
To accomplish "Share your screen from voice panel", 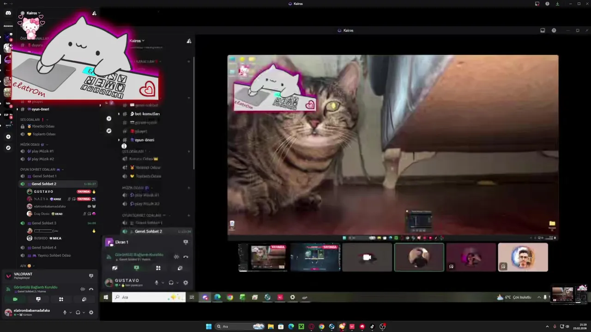I will pyautogui.click(x=38, y=299).
